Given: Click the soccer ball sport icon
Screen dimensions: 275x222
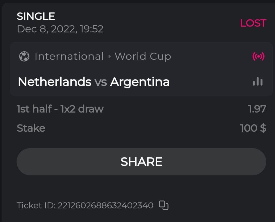Looking at the screenshot, I should coord(24,57).
